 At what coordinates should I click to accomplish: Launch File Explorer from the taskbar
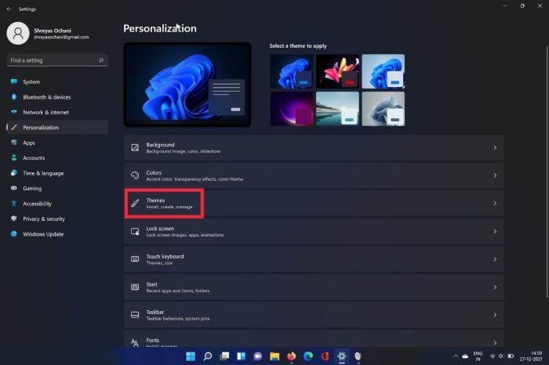tap(274, 356)
